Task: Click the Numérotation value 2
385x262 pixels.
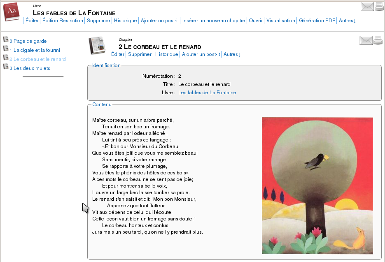Action: point(180,76)
